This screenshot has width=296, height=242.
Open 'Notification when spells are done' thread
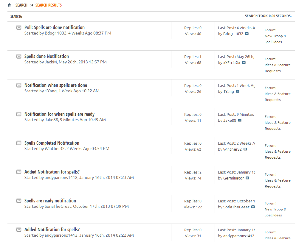click(55, 85)
